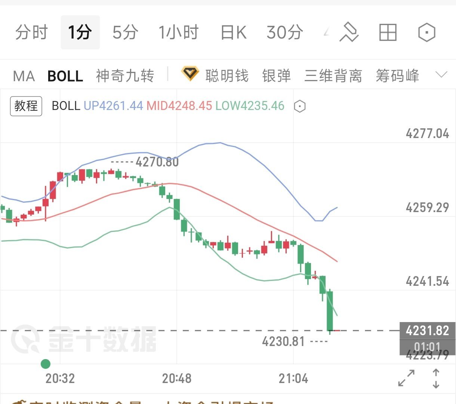Expand the indicator list chevron
The width and height of the screenshot is (456, 404).
[x=441, y=74]
